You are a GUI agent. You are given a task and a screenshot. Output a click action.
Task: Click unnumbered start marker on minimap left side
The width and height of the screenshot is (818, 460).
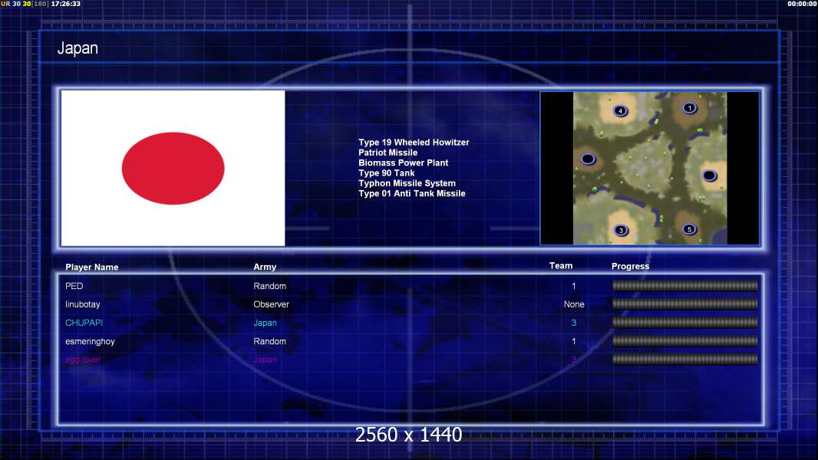point(588,159)
